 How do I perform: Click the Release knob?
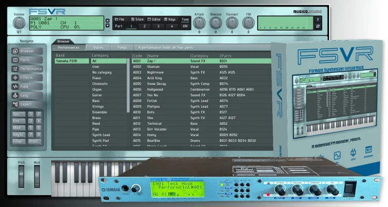[x=216, y=23]
